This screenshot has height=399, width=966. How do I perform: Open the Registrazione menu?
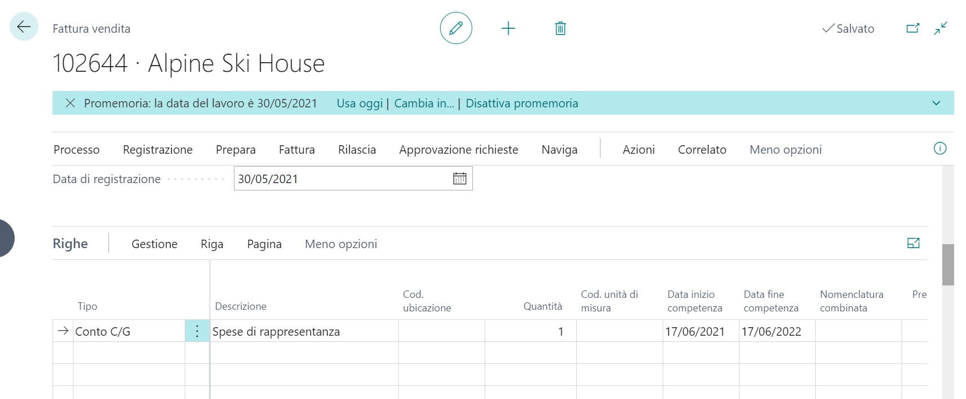(x=158, y=150)
